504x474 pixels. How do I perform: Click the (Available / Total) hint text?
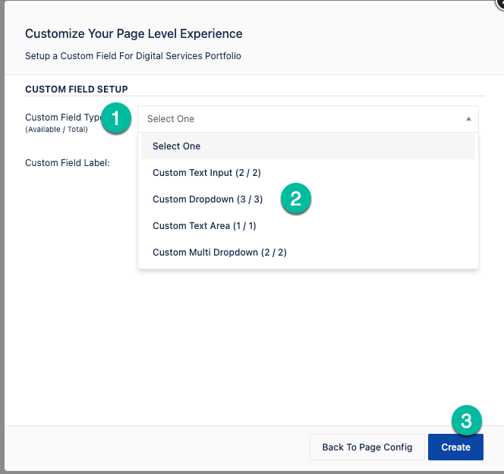(x=57, y=130)
